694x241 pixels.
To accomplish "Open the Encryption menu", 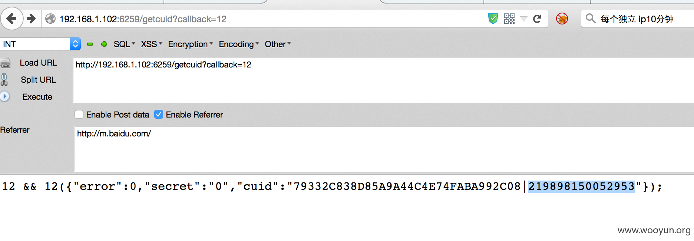I will click(191, 44).
